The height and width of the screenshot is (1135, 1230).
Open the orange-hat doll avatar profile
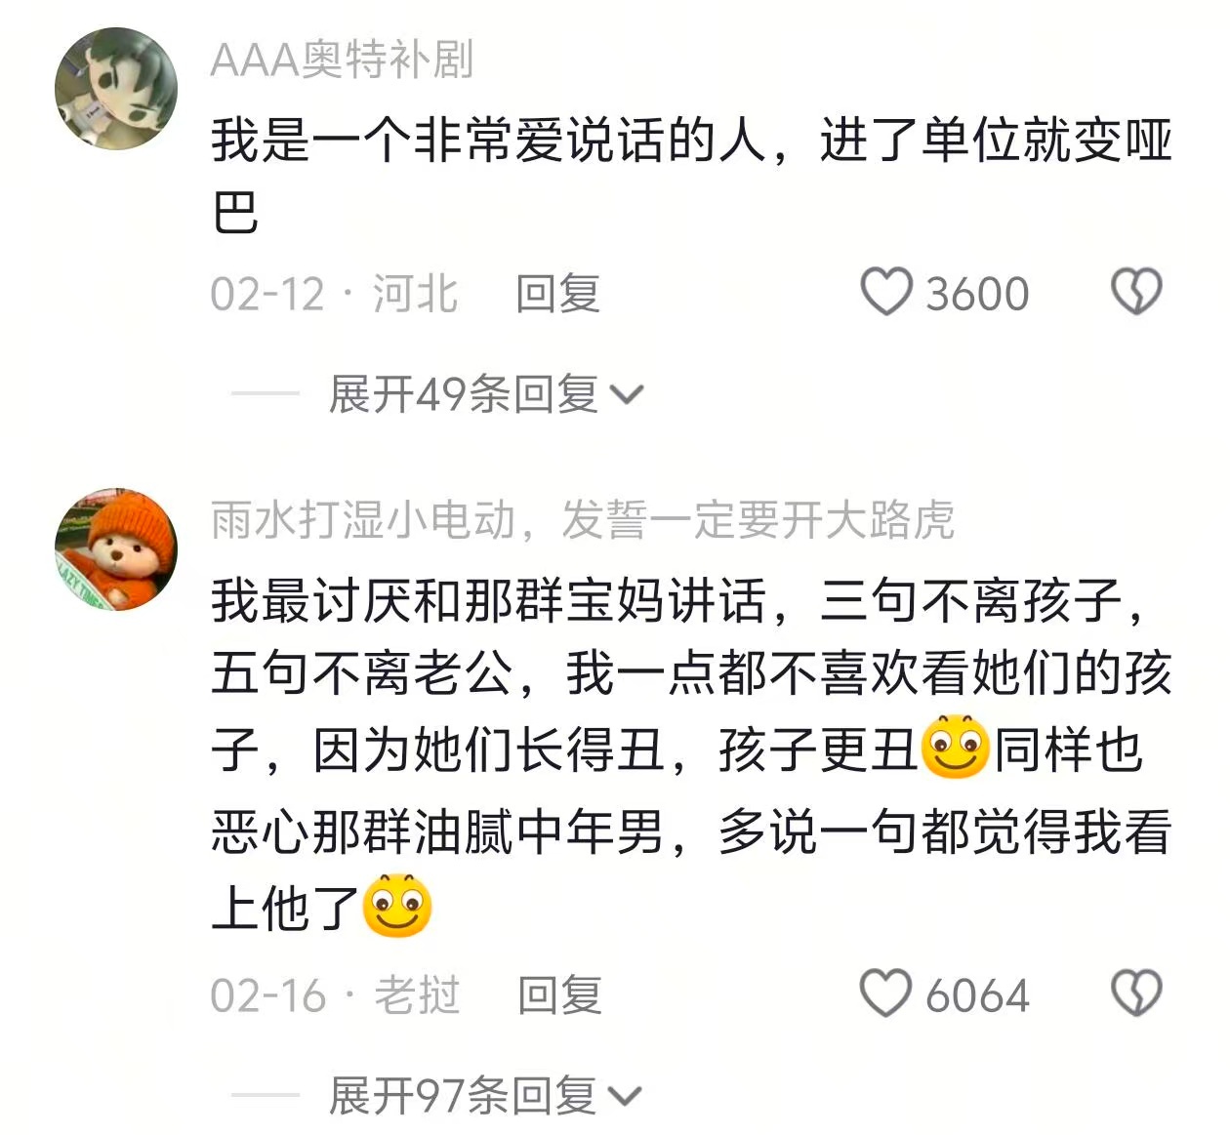116,549
